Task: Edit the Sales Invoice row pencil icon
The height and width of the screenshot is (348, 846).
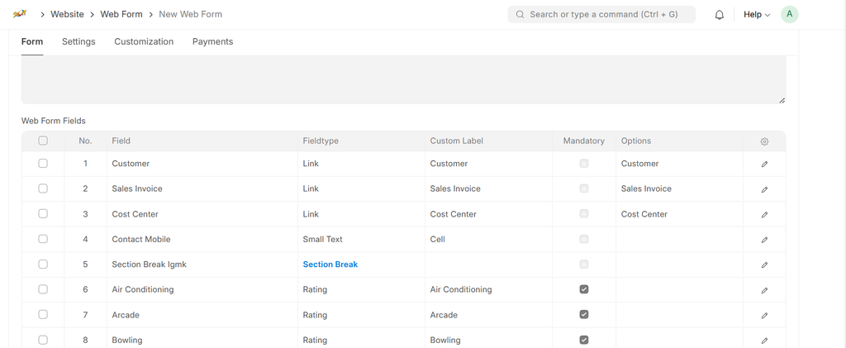Action: tap(764, 189)
